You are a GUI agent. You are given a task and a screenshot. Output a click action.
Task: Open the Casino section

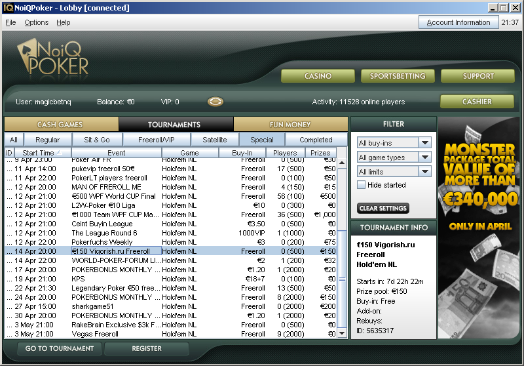coord(318,76)
